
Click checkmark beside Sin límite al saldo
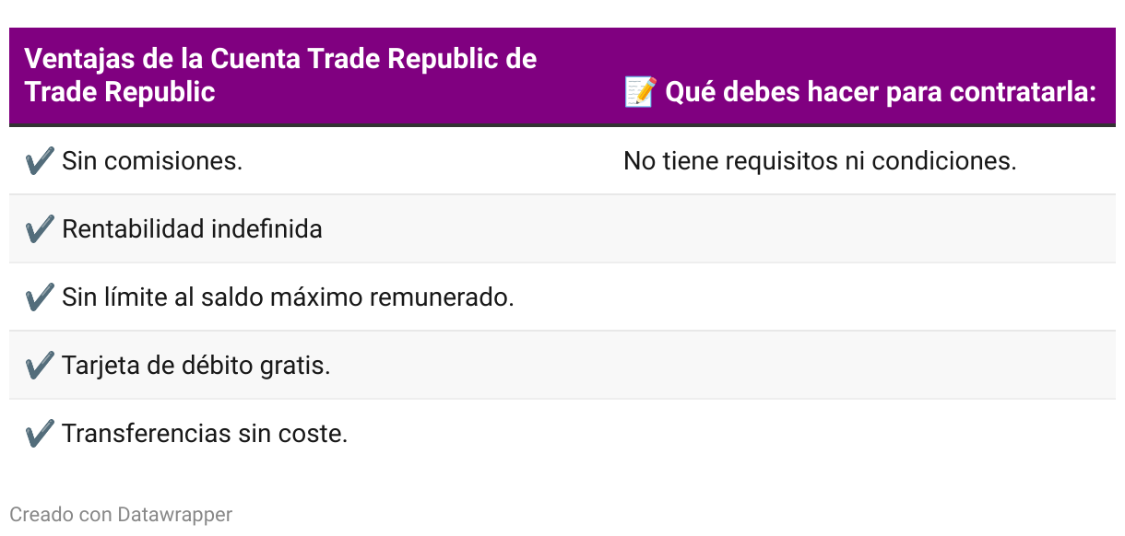point(40,297)
